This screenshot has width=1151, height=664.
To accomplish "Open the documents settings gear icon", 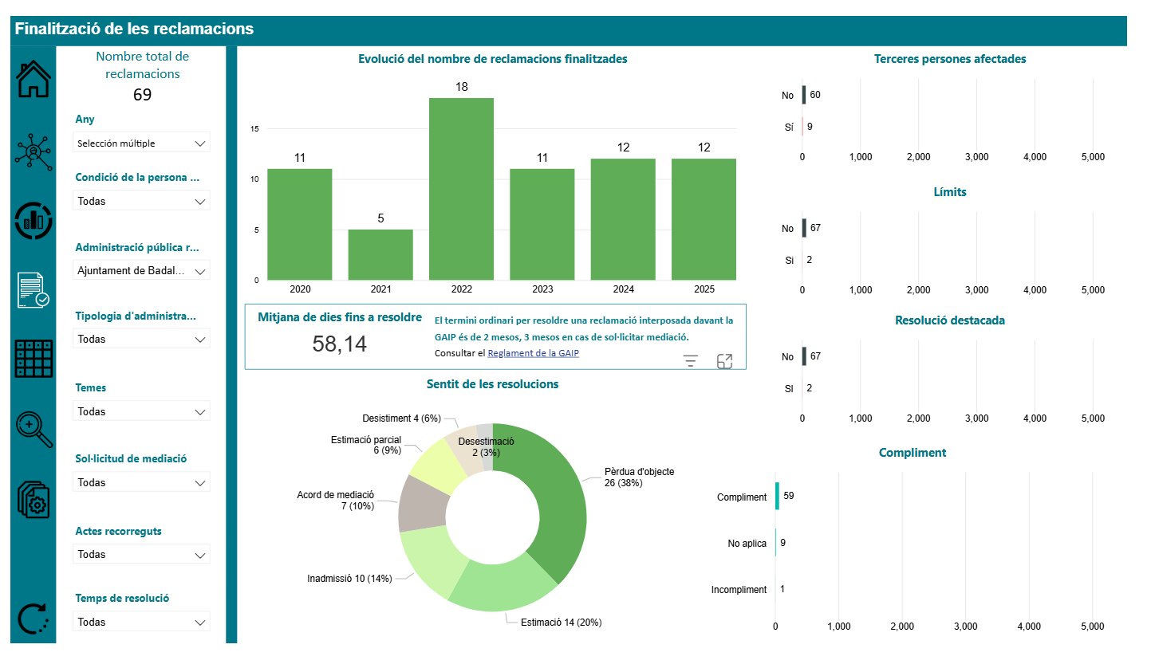I will click(34, 500).
